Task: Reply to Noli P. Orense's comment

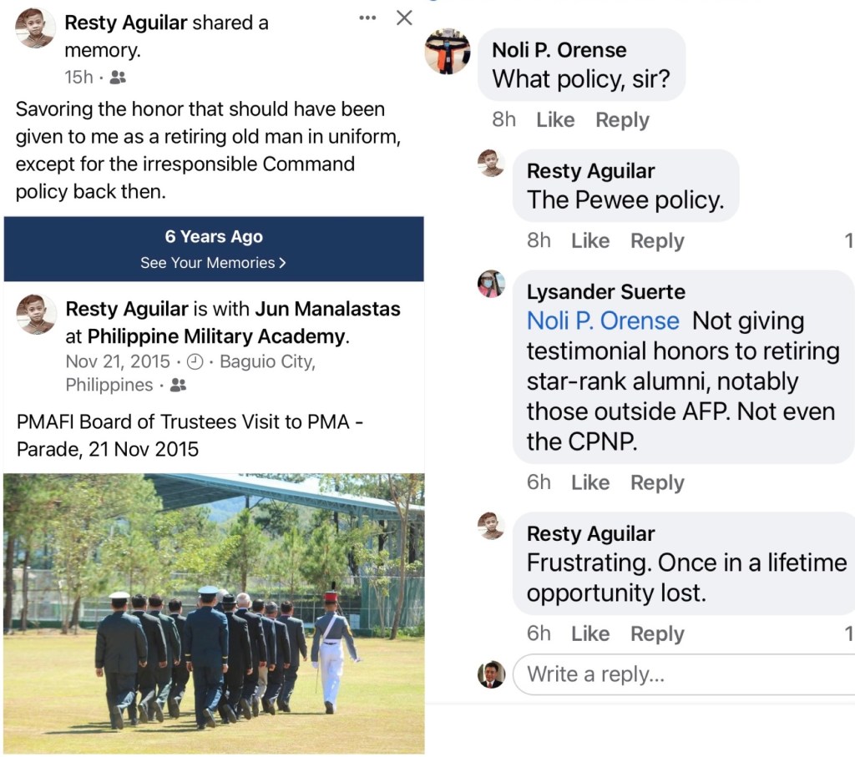Action: [622, 120]
